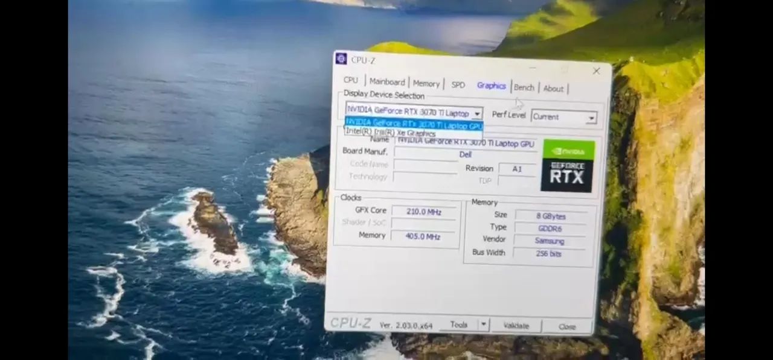This screenshot has width=773, height=360.
Task: Click the empty Shader / SoC field
Action: 423,224
